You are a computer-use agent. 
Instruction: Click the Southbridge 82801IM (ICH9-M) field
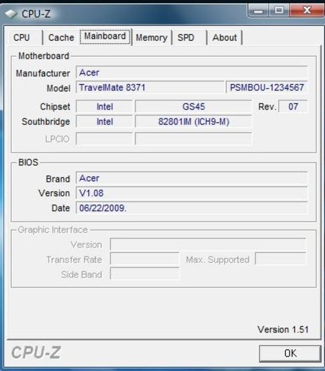pos(193,122)
